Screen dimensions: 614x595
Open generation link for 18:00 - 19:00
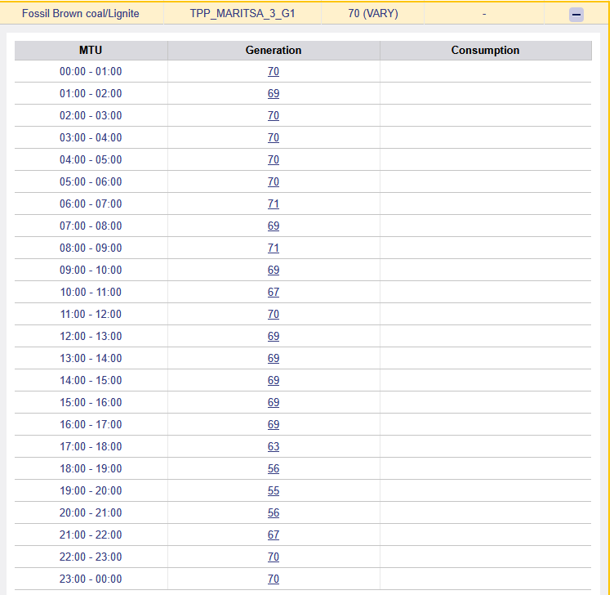[274, 469]
